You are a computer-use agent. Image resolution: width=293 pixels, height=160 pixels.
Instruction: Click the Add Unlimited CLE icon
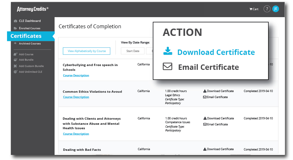pyautogui.click(x=16, y=72)
